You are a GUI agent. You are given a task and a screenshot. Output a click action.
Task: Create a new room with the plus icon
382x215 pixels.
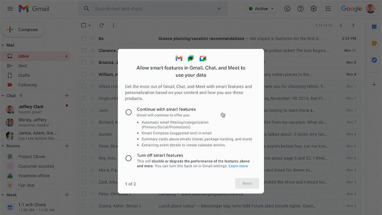tap(67, 146)
